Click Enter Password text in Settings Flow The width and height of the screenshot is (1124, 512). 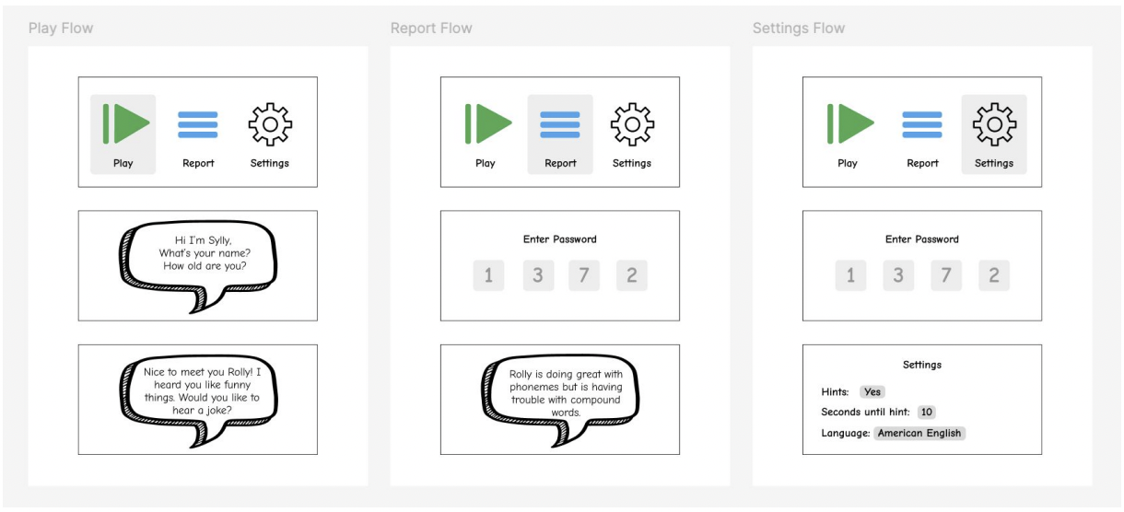(x=922, y=239)
